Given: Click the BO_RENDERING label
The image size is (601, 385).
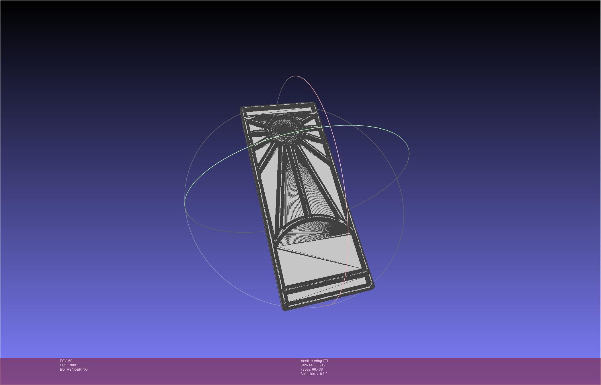Looking at the screenshot, I should tap(74, 370).
